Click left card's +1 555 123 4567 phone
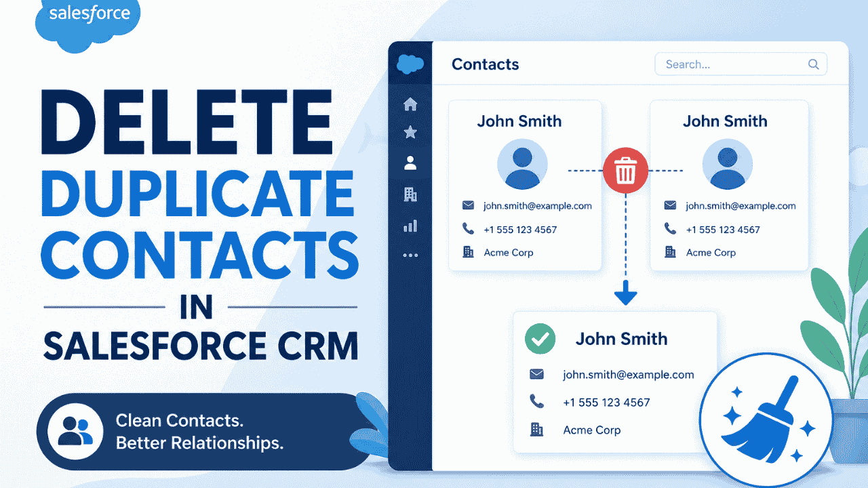Viewport: 868px width, 488px height. (520, 230)
